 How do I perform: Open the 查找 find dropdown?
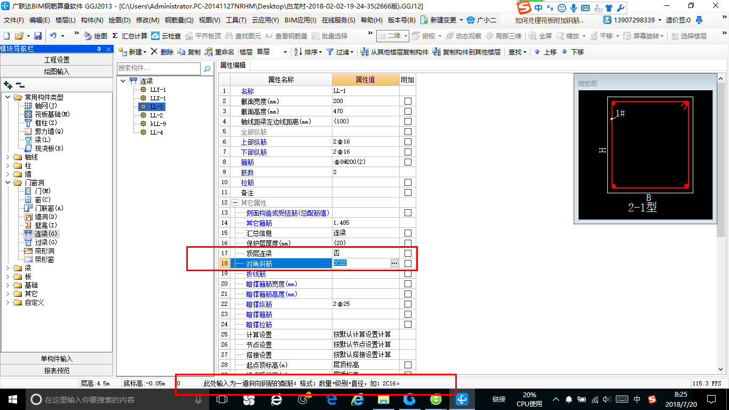(517, 52)
